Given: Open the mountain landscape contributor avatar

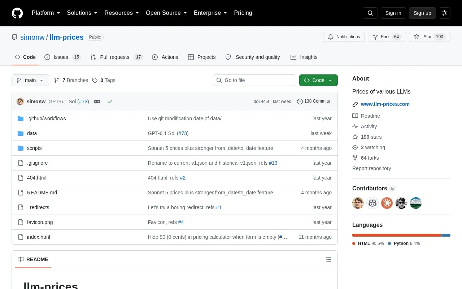Looking at the screenshot, I should pos(416,203).
